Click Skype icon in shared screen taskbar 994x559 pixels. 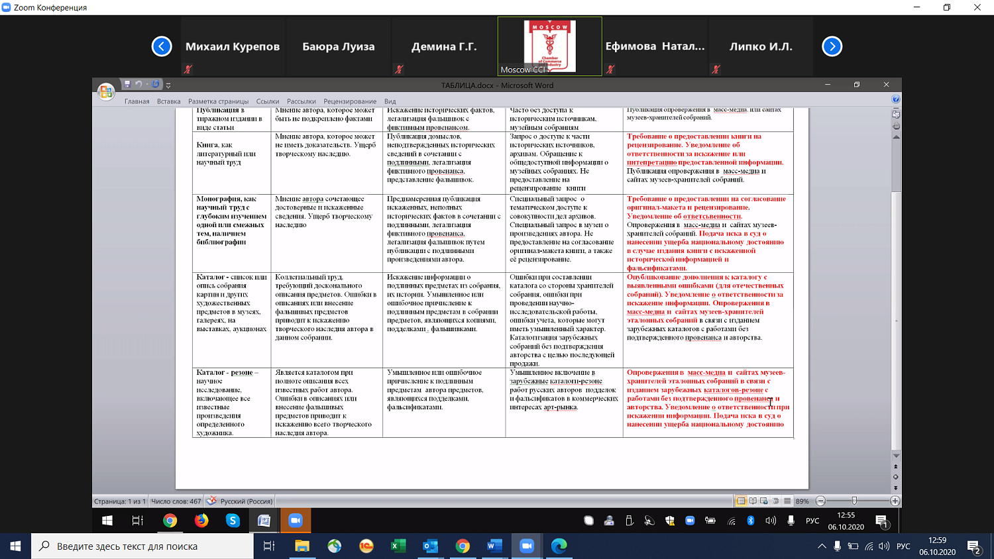pos(233,521)
